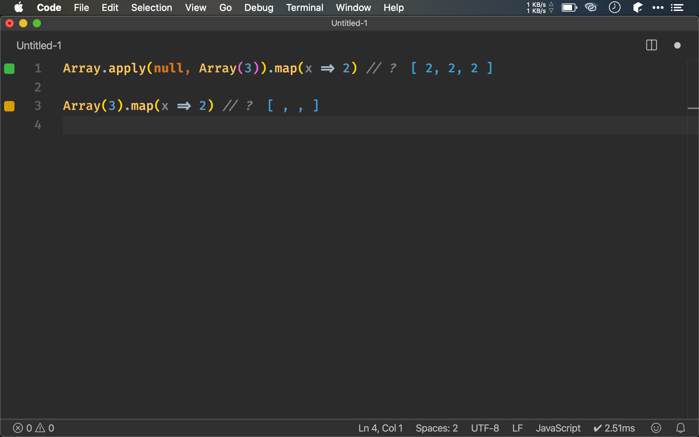This screenshot has width=699, height=437.
Task: Open the Spaces: 2 indentation selector
Action: pos(437,428)
